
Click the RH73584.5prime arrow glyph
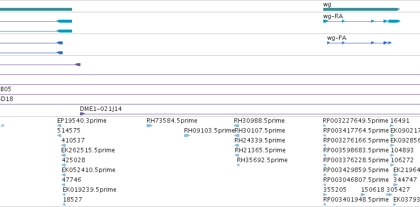pos(150,126)
